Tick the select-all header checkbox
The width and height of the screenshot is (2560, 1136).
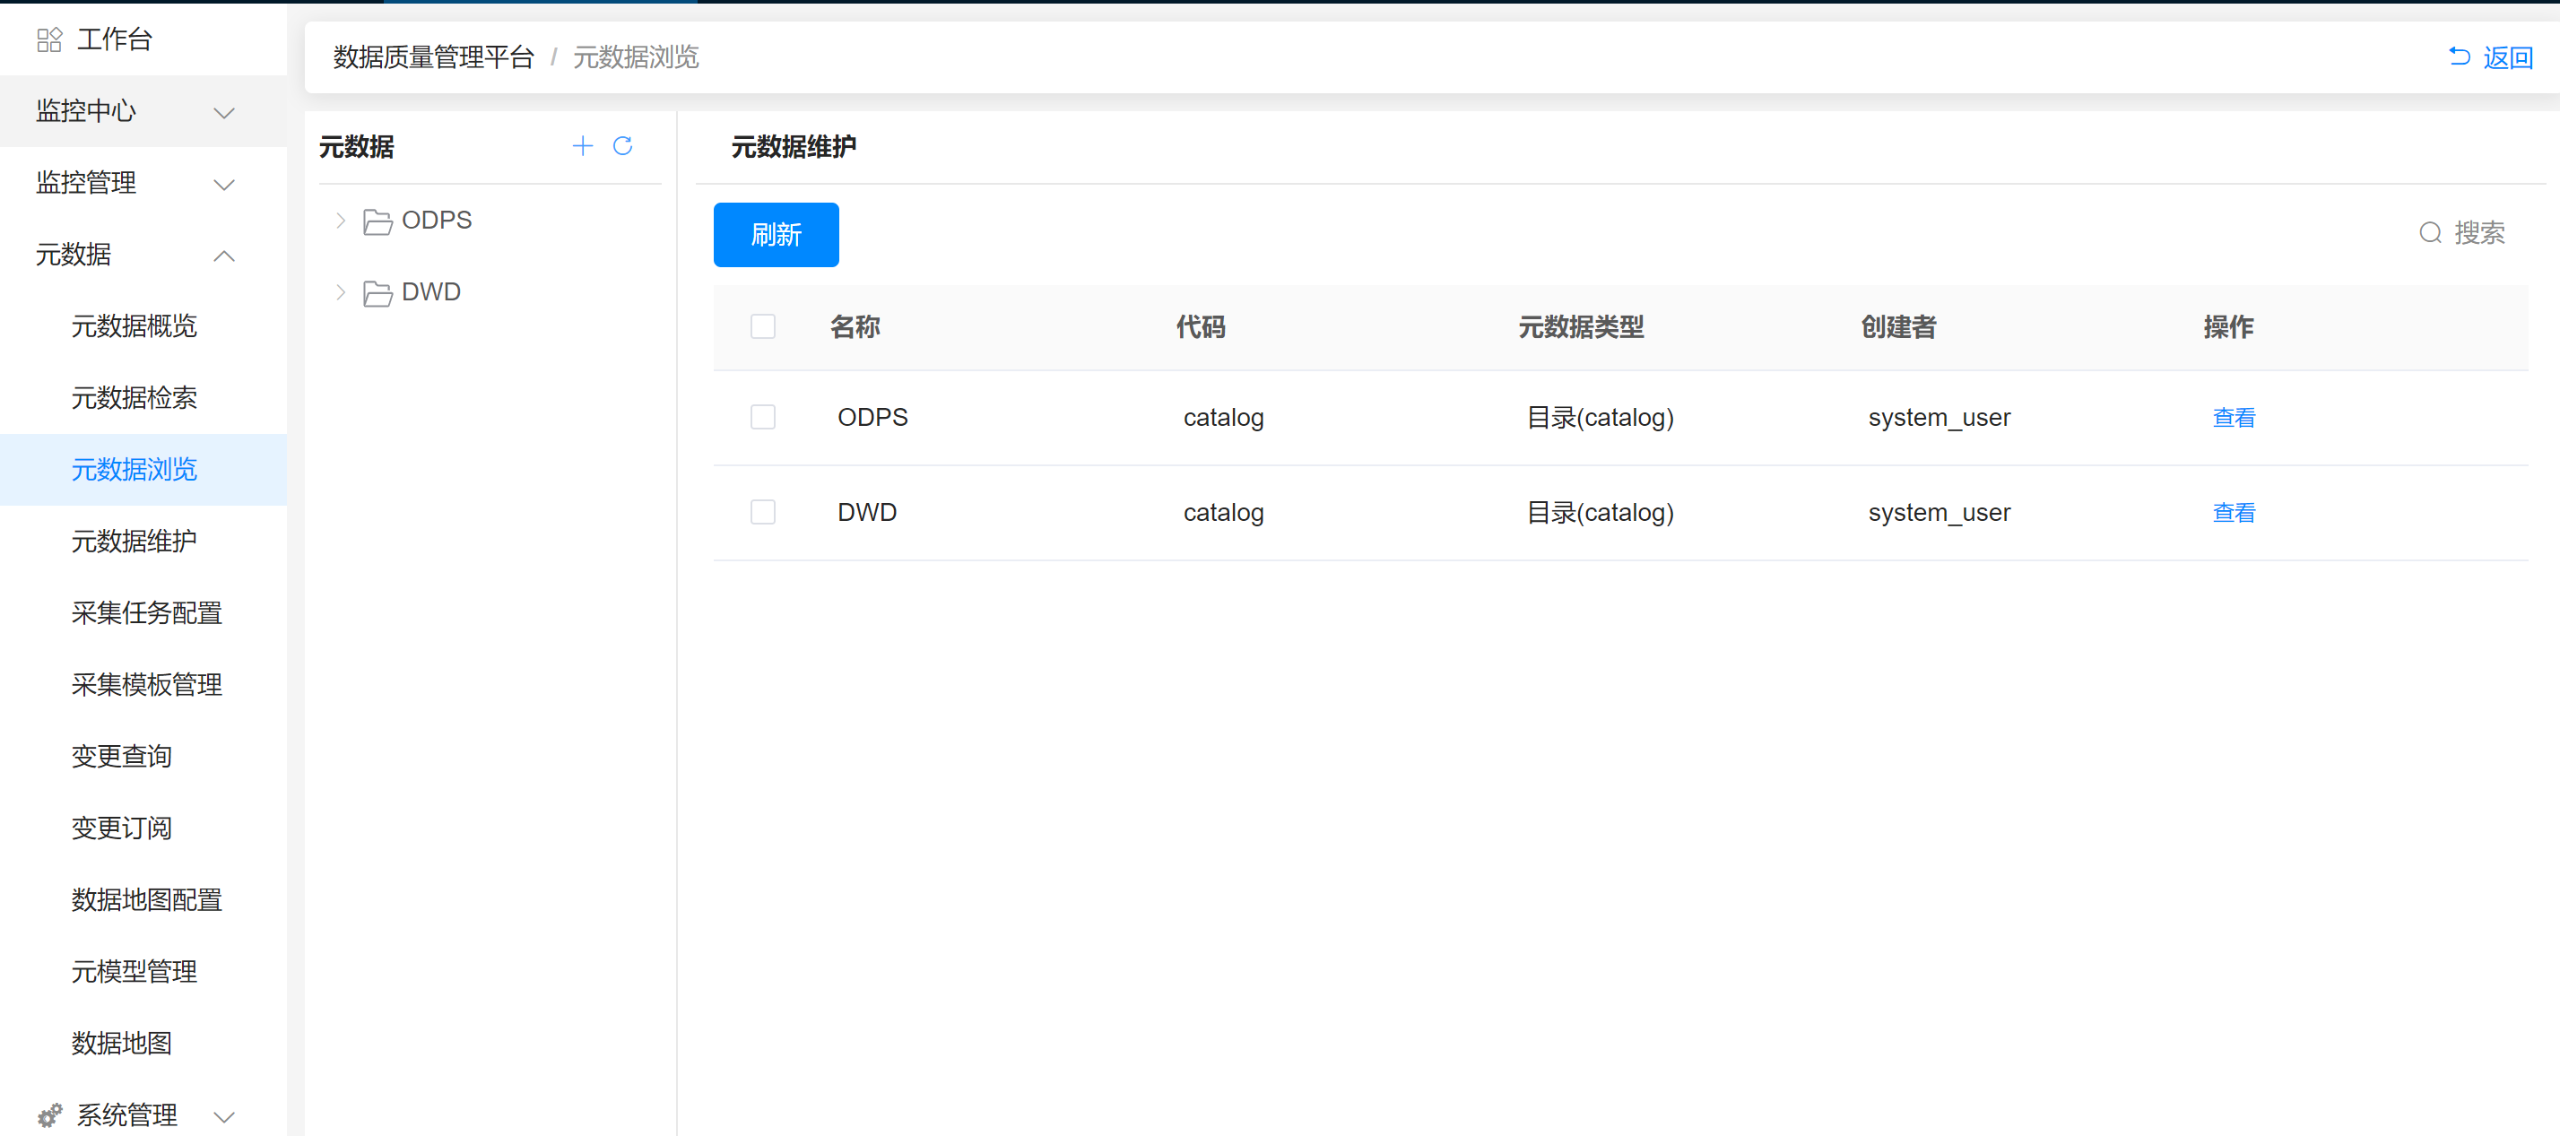763,326
